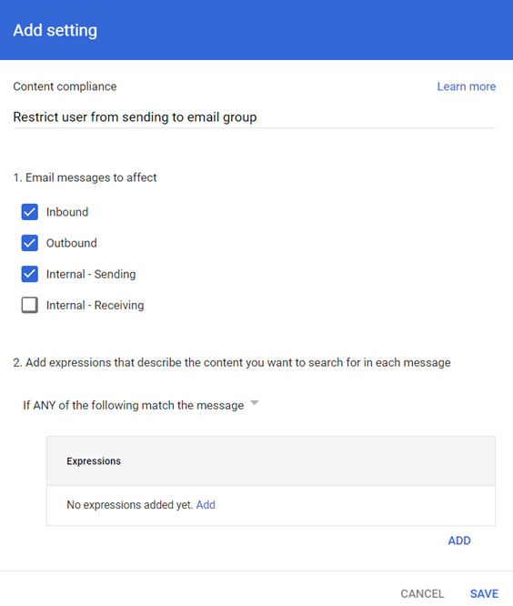Image resolution: width=513 pixels, height=606 pixels.
Task: Uncheck the Inbound checkbox
Action: 30,212
